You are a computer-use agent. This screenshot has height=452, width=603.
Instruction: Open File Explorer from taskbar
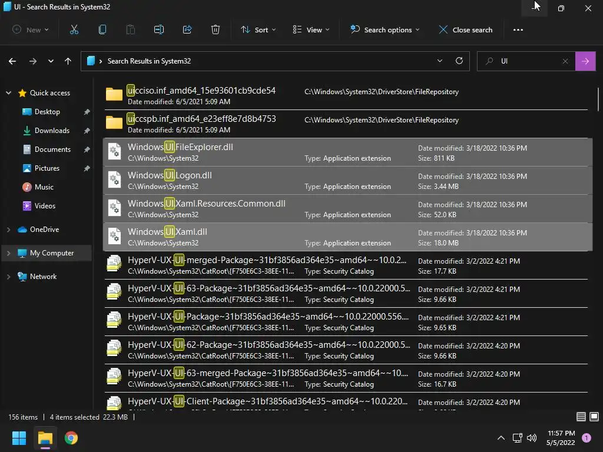tap(45, 438)
